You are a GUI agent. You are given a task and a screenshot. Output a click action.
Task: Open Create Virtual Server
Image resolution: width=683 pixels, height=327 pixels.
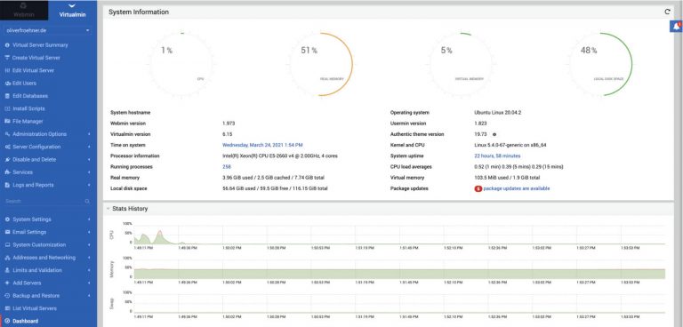pos(36,58)
